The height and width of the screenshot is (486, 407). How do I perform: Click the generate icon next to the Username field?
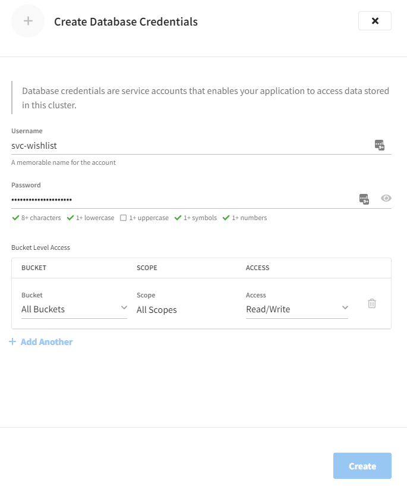(x=380, y=145)
